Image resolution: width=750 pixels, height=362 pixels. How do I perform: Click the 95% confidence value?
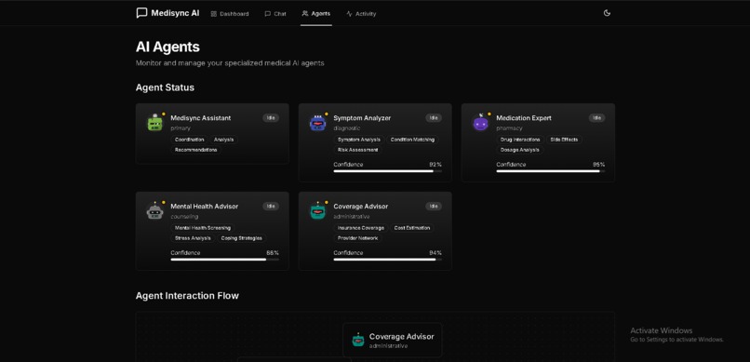click(599, 165)
